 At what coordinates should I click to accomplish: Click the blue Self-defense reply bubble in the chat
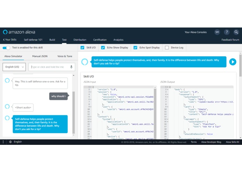coord(40,124)
